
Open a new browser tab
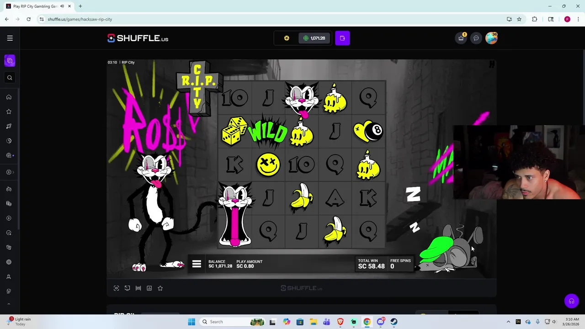pyautogui.click(x=80, y=6)
